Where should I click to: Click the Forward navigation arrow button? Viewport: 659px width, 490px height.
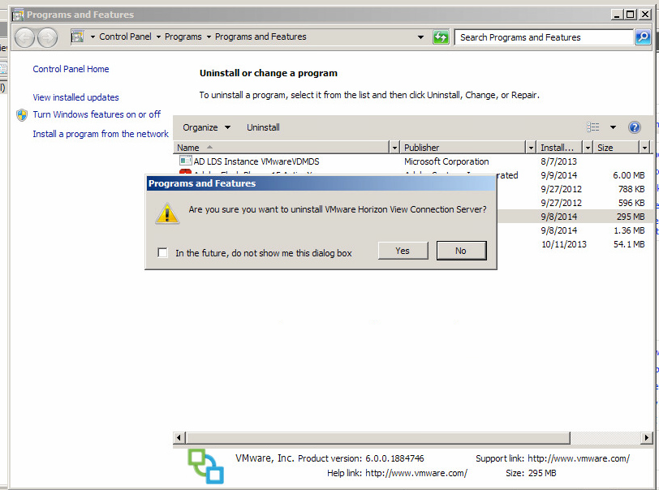click(48, 37)
